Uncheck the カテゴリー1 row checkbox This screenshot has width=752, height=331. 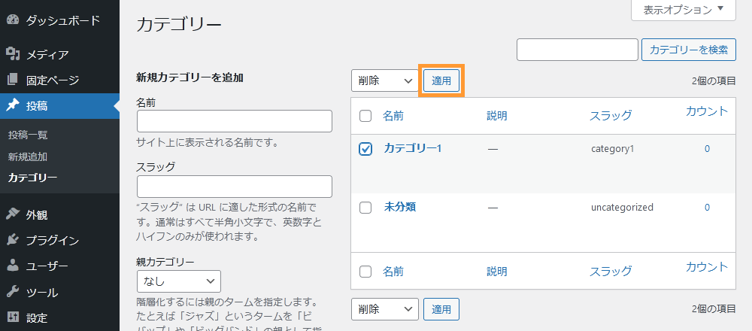365,149
